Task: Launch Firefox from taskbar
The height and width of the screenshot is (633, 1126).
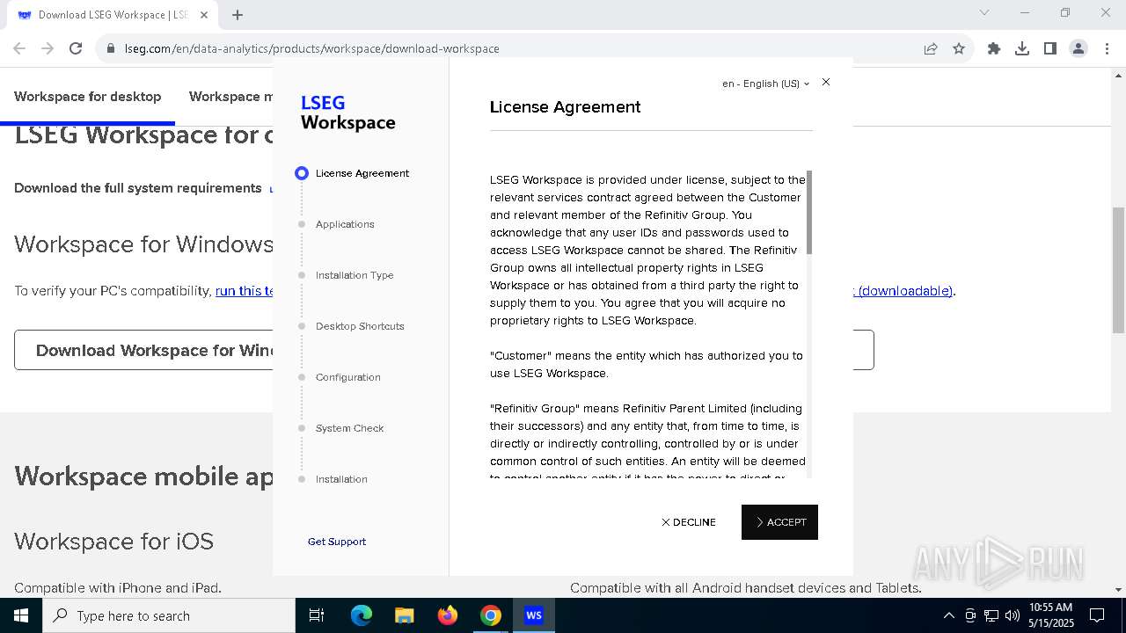Action: [x=448, y=615]
